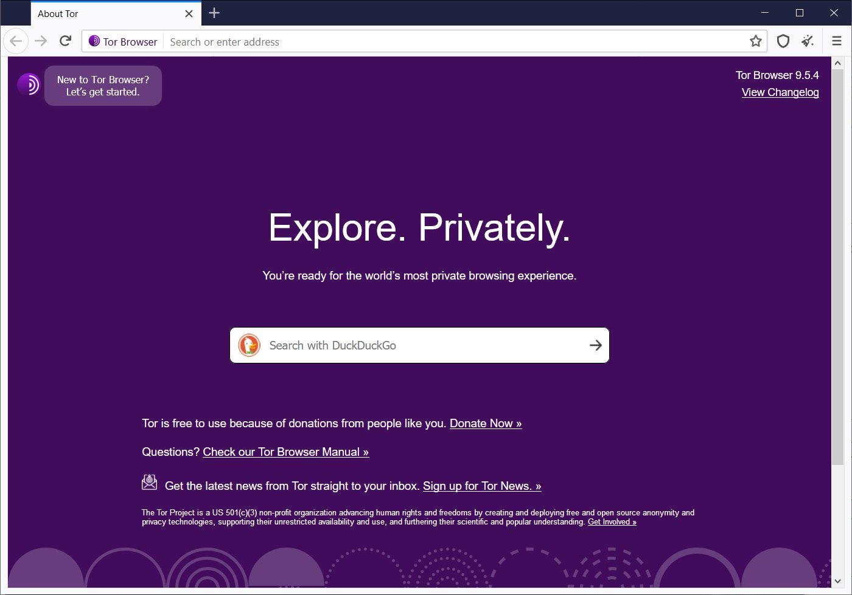Click the scrollbar up arrow
The image size is (852, 595).
point(837,63)
